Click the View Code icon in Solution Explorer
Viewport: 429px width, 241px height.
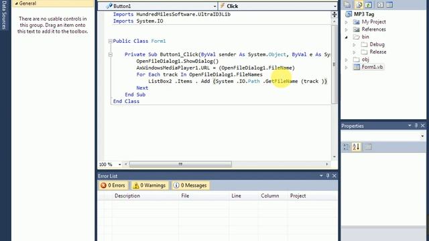[380, 5]
